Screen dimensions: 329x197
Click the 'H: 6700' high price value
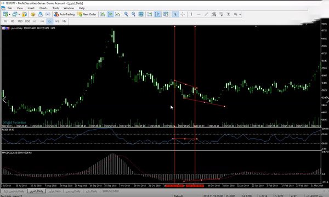coord(247,196)
